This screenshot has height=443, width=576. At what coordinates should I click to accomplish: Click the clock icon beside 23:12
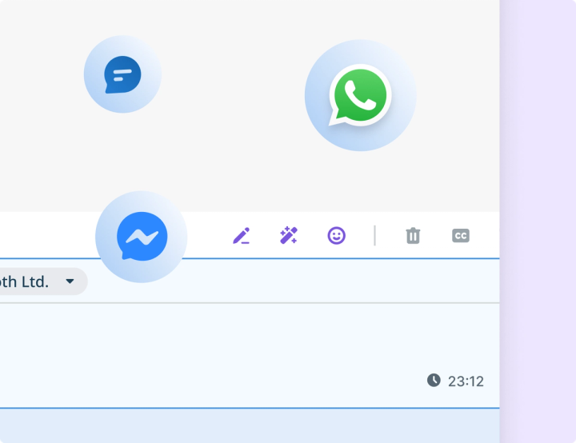coord(434,380)
